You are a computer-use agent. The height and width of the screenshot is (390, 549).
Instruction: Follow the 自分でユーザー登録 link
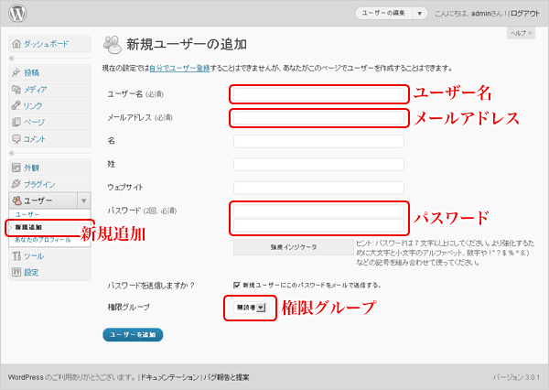pos(179,68)
